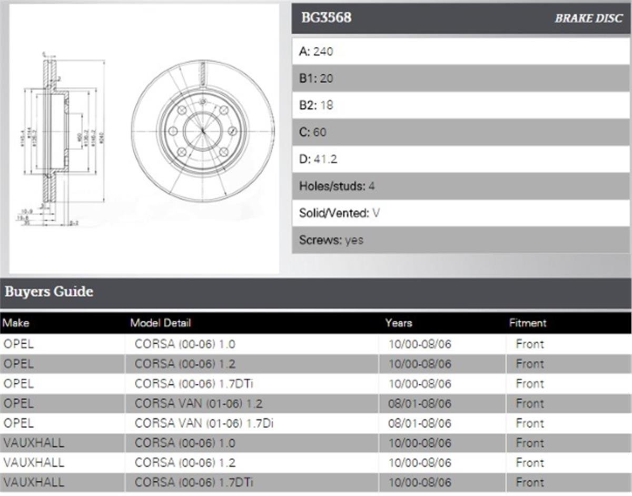The width and height of the screenshot is (632, 496).
Task: Click Front fitment for CORSA VAN 1.7Di
Action: pos(530,423)
